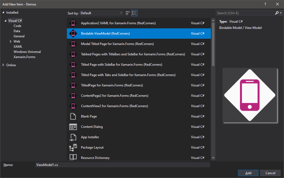Click 'Bindable Model / View Model' description text

coord(240,28)
